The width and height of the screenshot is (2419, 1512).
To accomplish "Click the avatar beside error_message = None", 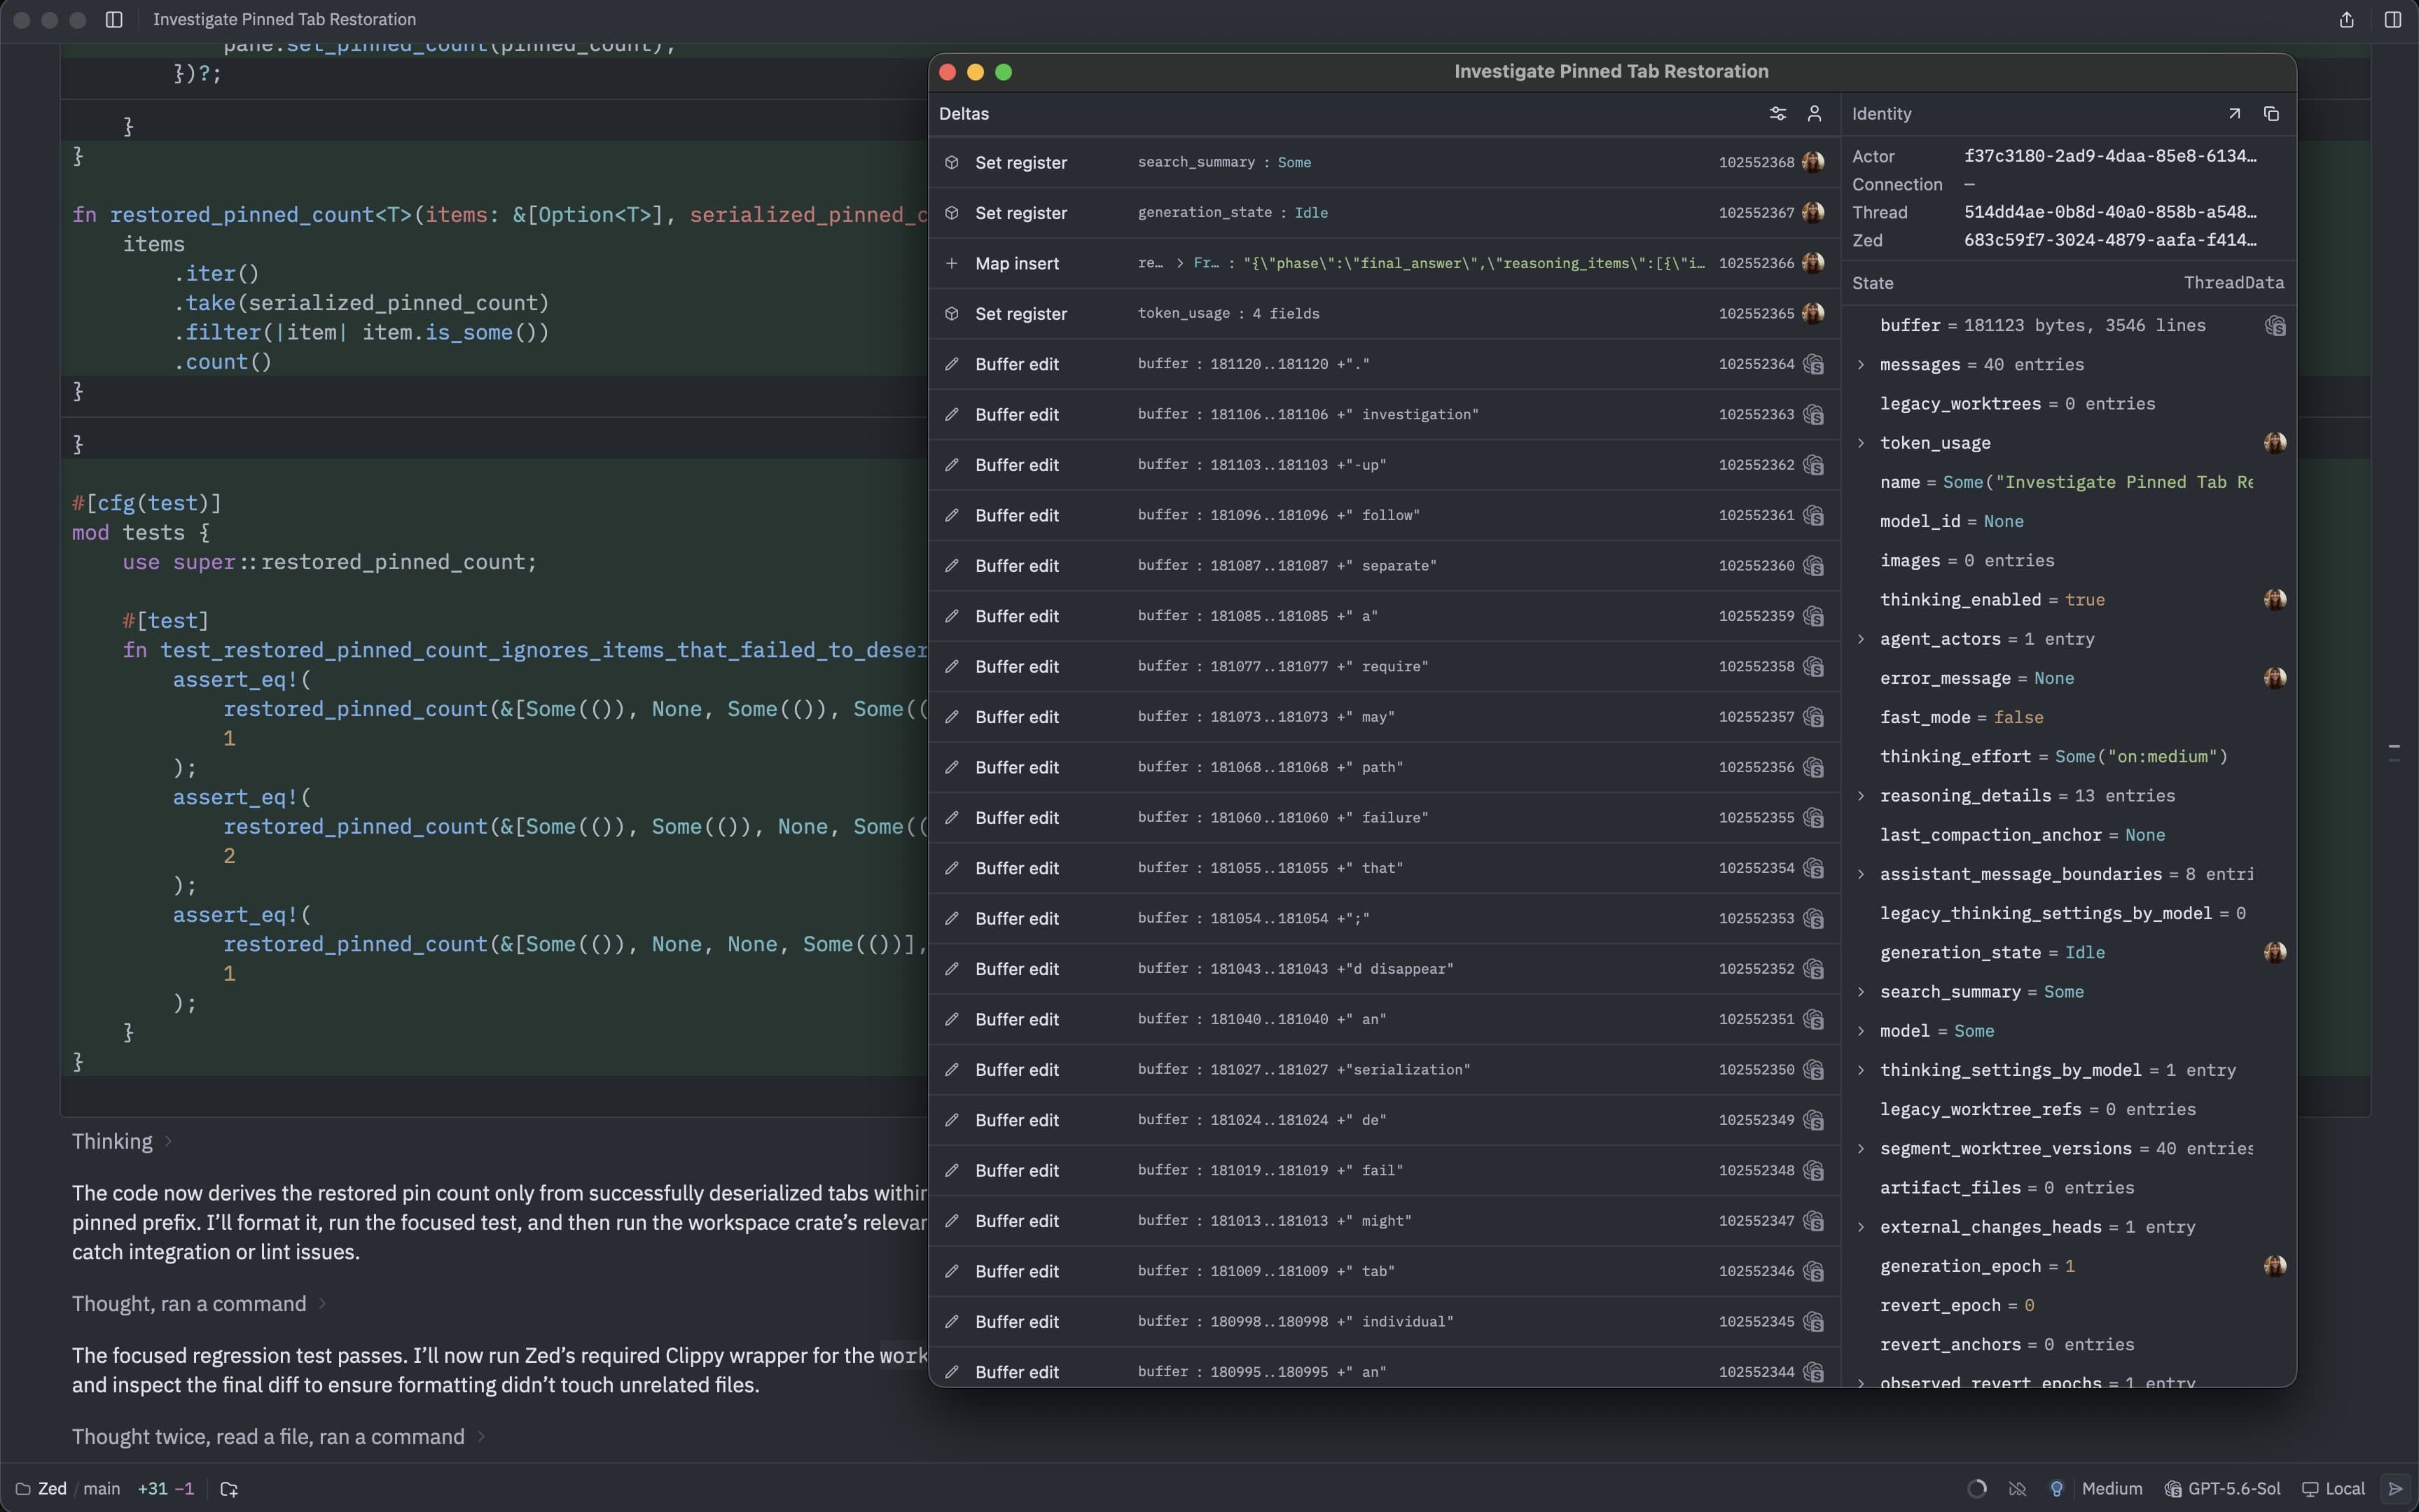I will [x=2275, y=678].
